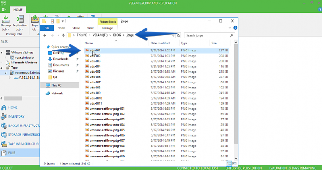Expand the vcsa.zimbra.io tree node

[6, 57]
